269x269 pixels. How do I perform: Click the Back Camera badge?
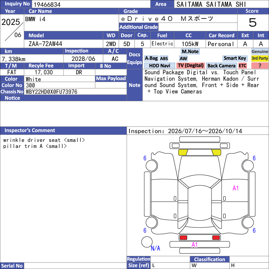click(x=221, y=66)
